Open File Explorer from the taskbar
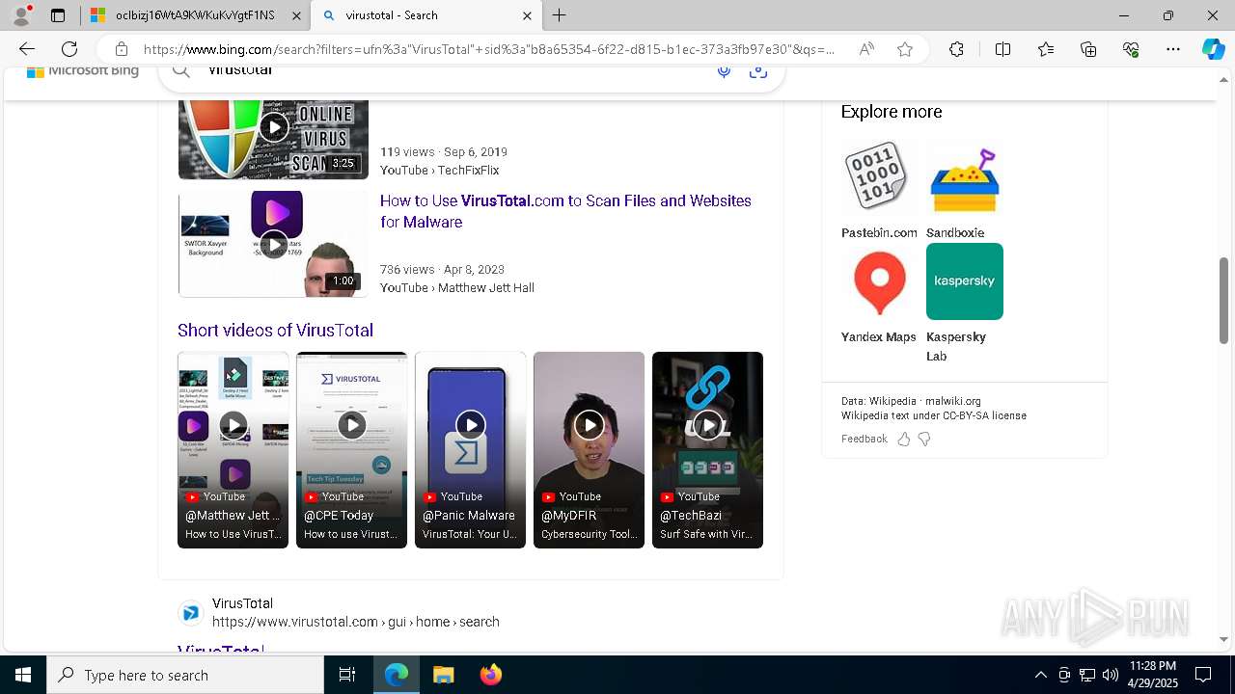The height and width of the screenshot is (694, 1235). [x=443, y=675]
